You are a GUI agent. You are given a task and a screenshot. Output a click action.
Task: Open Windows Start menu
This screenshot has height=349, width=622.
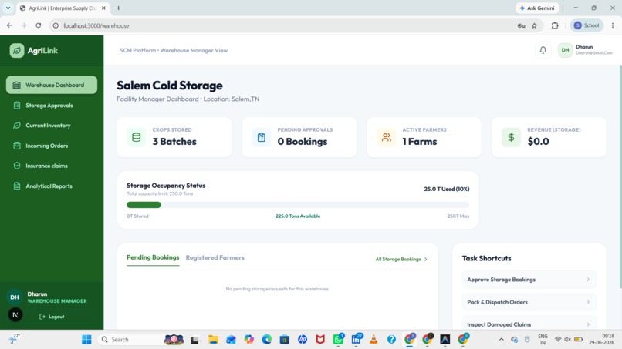(x=86, y=340)
